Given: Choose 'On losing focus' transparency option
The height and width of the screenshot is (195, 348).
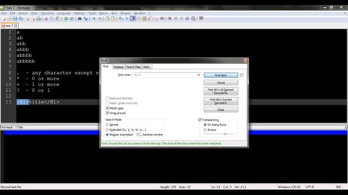Looking at the screenshot, I should pos(205,125).
